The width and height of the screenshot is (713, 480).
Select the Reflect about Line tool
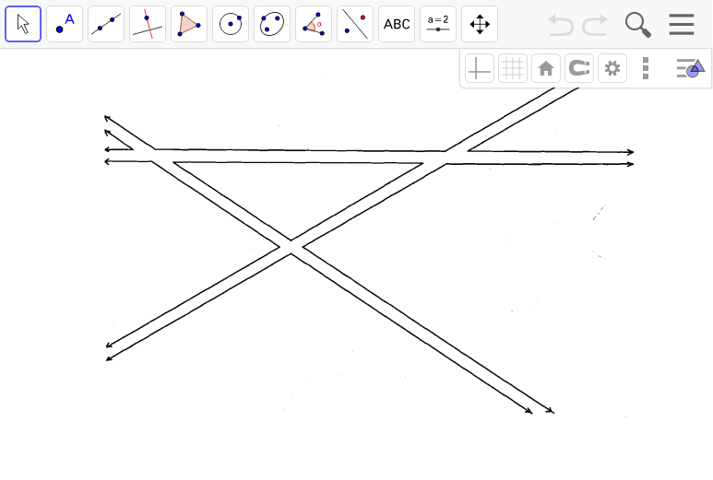tap(355, 24)
